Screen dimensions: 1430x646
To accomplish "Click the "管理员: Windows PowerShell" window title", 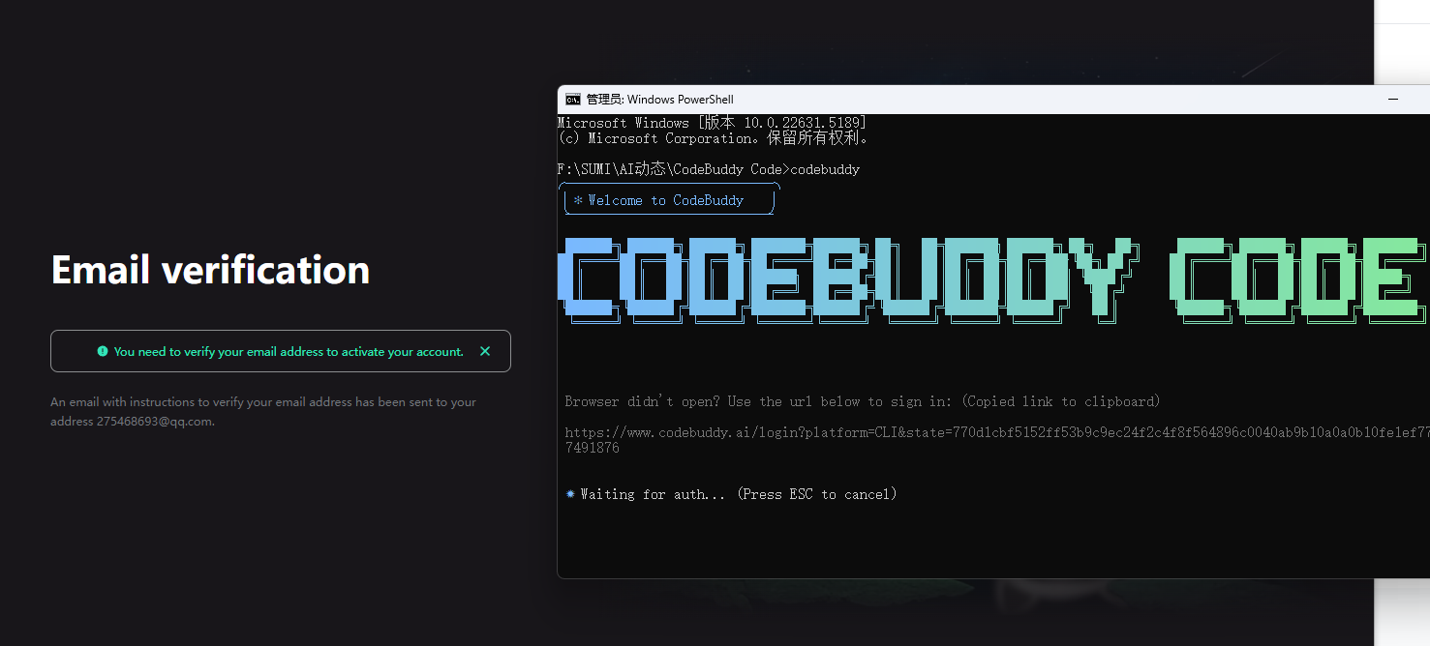I will click(x=660, y=99).
